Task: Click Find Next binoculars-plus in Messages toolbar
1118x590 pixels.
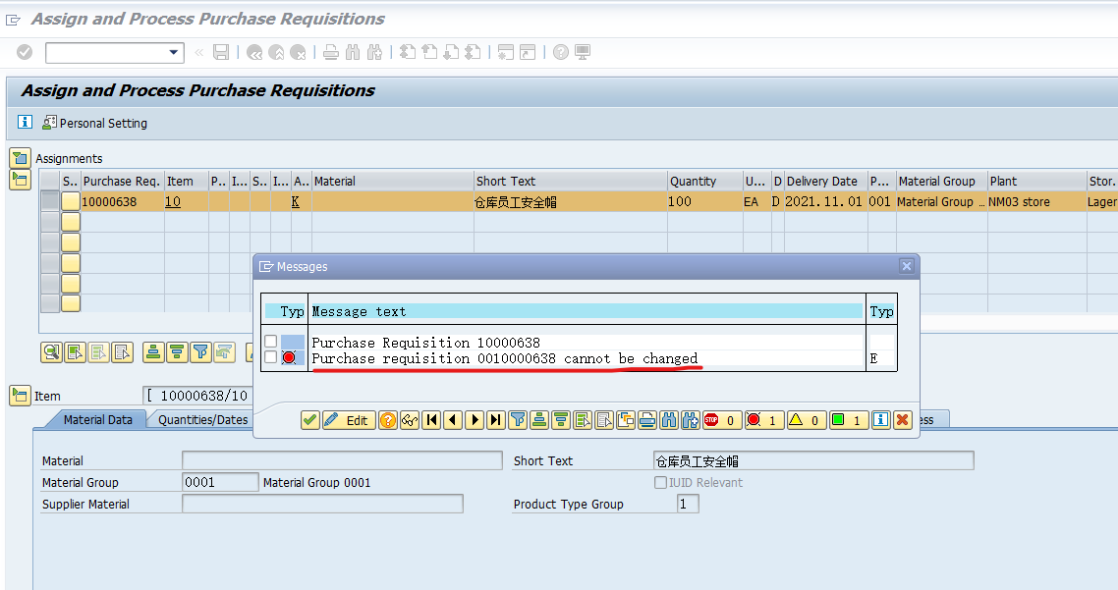Action: click(691, 420)
